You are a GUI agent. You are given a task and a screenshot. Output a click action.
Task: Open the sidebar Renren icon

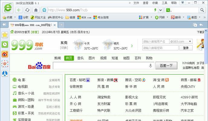point(5,74)
